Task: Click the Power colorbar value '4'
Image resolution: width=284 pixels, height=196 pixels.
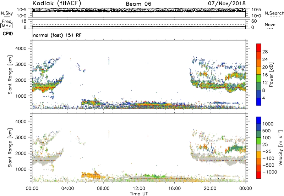Action: click(x=263, y=98)
